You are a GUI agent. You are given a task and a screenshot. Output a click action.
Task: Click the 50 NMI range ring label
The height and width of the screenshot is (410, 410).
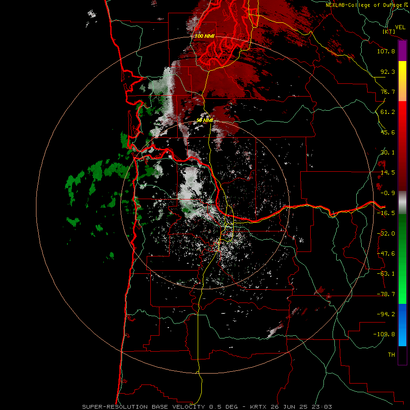pyautogui.click(x=205, y=120)
